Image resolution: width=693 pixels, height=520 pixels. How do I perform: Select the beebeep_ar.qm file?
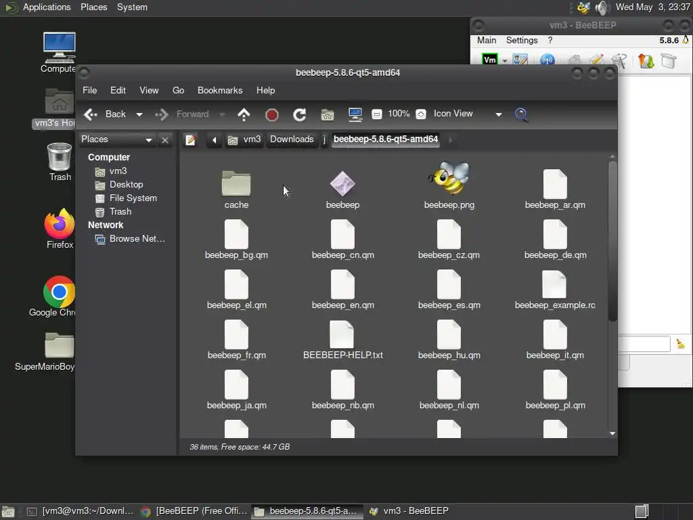555,190
